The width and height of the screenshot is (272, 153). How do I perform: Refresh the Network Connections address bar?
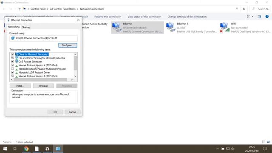[244, 9]
